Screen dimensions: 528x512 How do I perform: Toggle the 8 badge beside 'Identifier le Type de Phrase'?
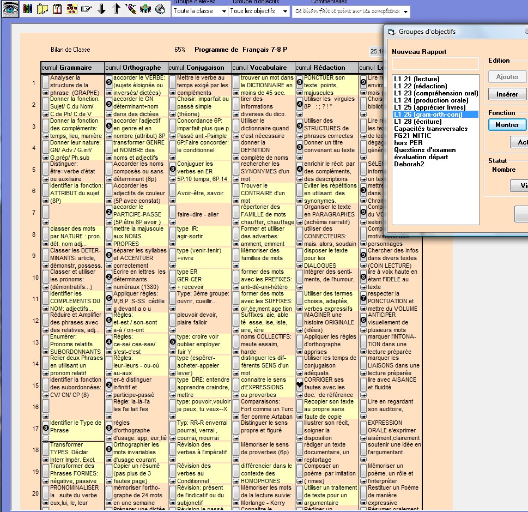coord(46,427)
